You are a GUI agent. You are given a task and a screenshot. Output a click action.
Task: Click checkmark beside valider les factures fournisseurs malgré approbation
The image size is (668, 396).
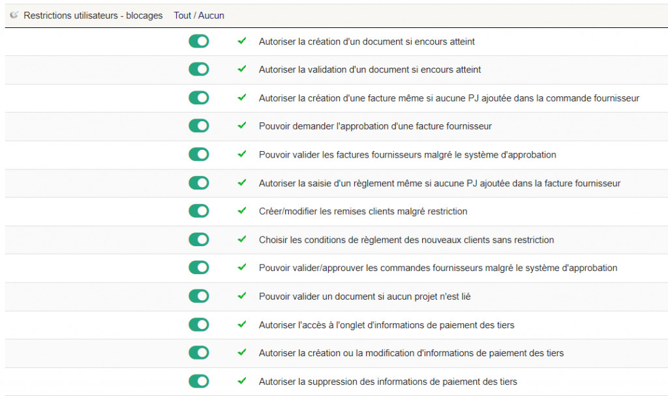(x=242, y=154)
